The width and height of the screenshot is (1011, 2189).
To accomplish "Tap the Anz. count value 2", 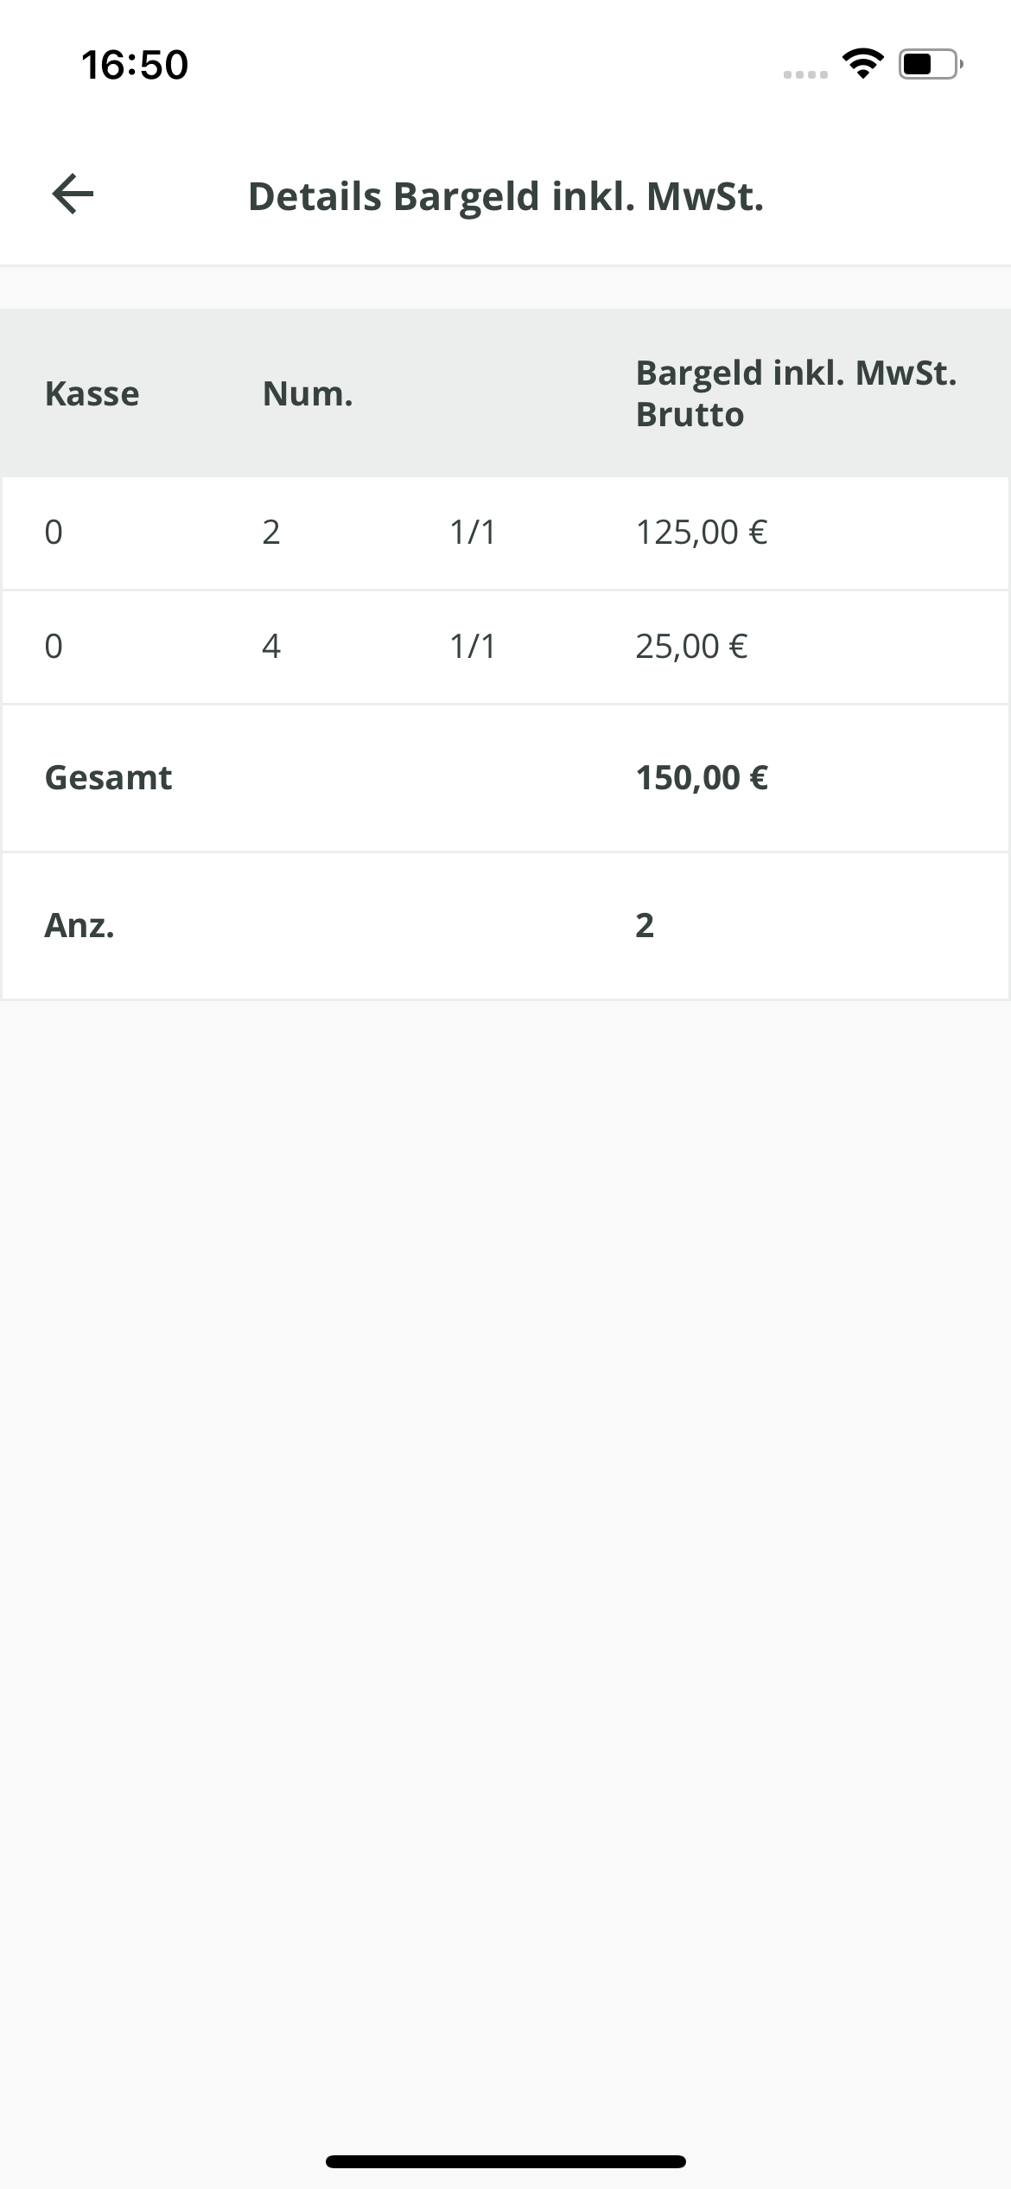I will click(x=645, y=926).
